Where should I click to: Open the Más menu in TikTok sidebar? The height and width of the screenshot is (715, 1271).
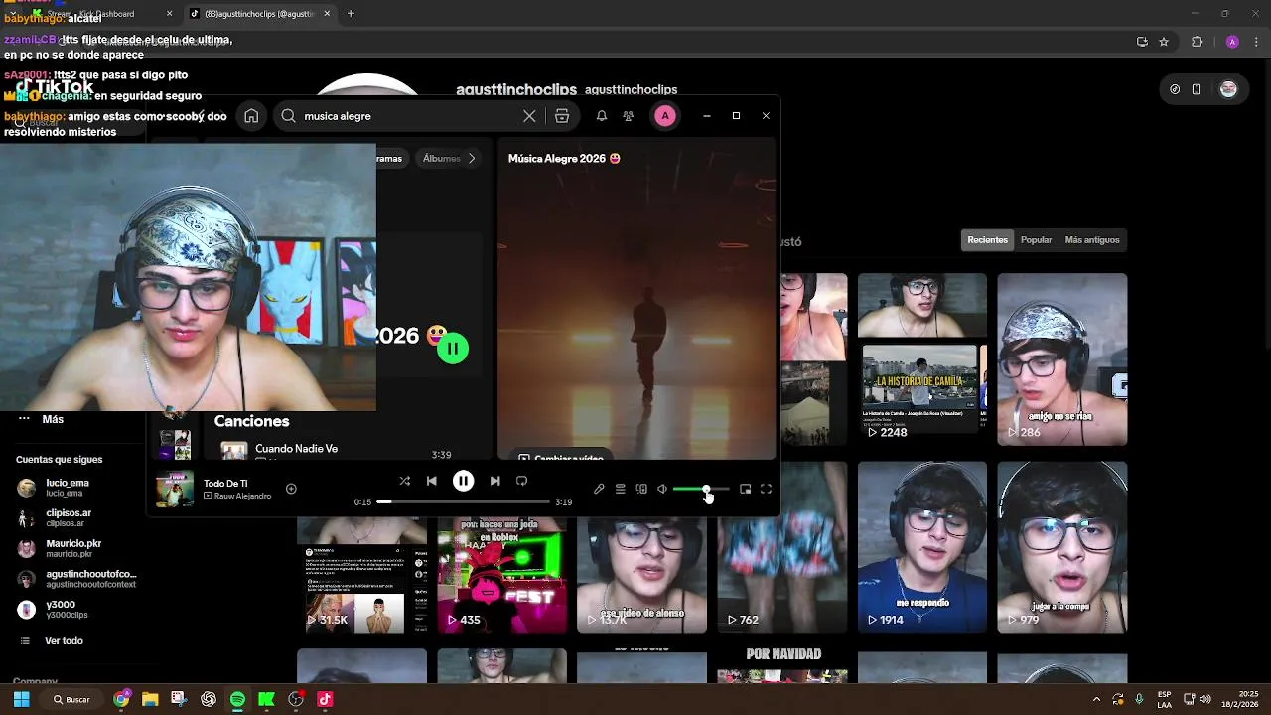tap(53, 419)
